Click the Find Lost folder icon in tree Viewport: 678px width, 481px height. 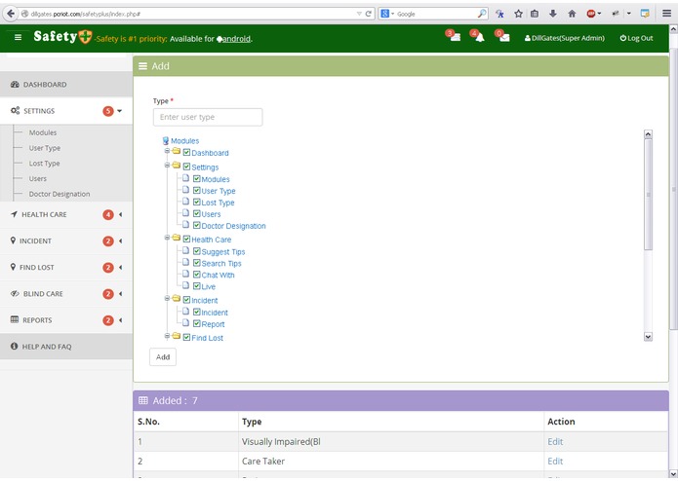(176, 336)
